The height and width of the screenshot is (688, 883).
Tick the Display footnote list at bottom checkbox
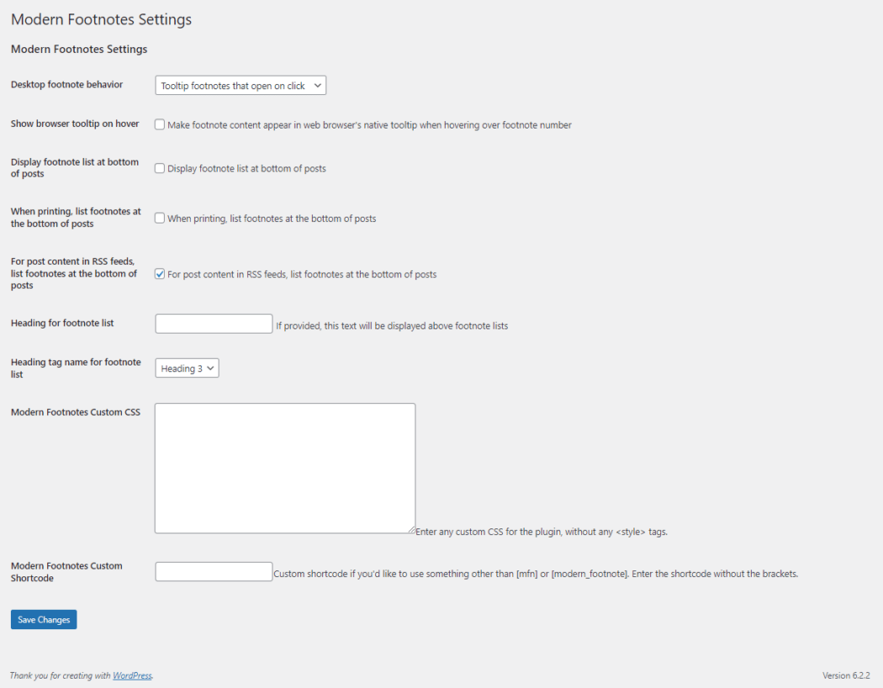coord(160,168)
